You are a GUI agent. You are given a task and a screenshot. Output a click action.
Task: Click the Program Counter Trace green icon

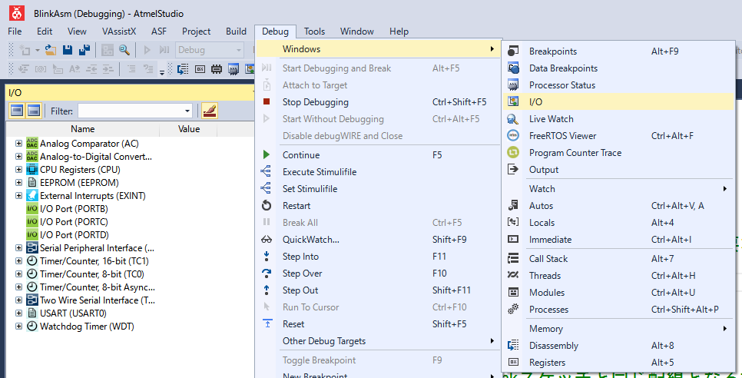[513, 152]
